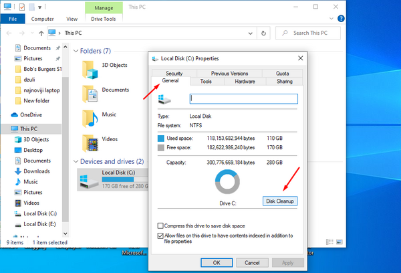The width and height of the screenshot is (401, 273).
Task: Click into the drive label text field
Action: [x=244, y=99]
